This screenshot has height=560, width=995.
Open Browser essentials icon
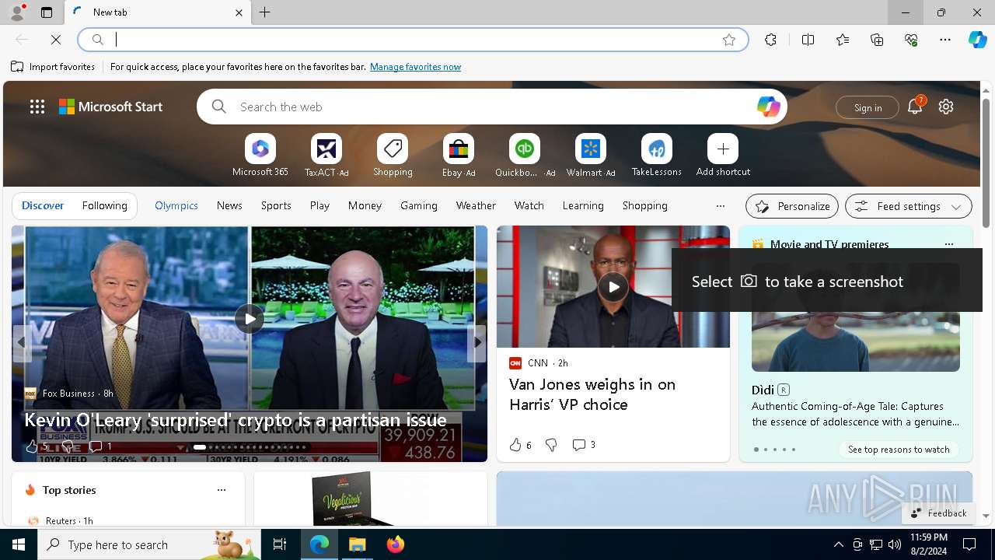click(x=911, y=40)
